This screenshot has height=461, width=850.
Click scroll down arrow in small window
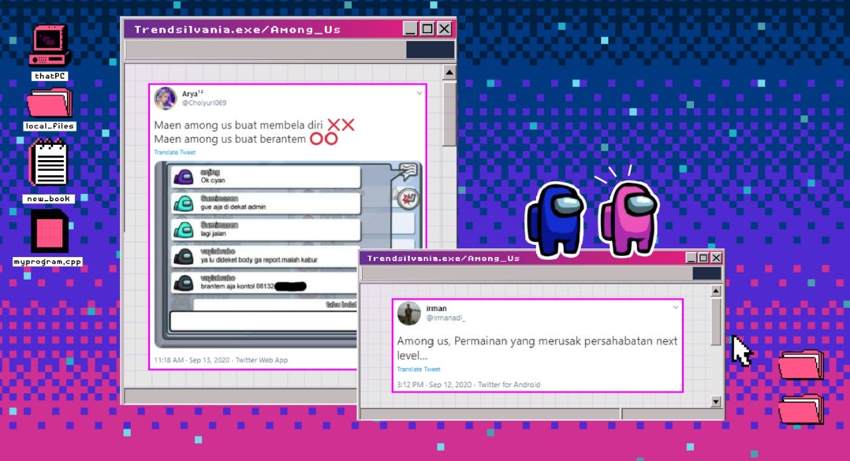point(716,401)
